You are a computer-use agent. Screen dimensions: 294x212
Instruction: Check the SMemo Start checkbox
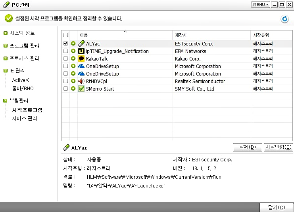point(65,89)
